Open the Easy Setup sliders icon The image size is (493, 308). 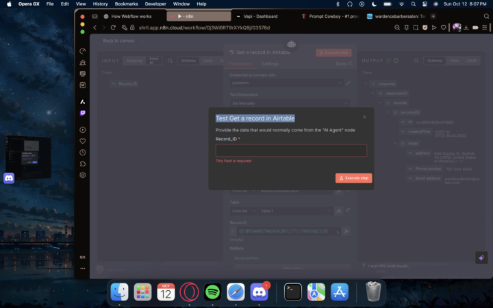[485, 27]
